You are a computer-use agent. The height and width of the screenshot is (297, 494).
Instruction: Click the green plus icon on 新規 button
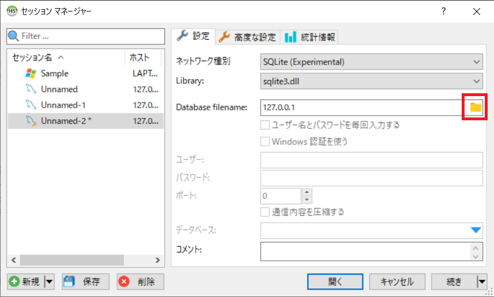(14, 281)
